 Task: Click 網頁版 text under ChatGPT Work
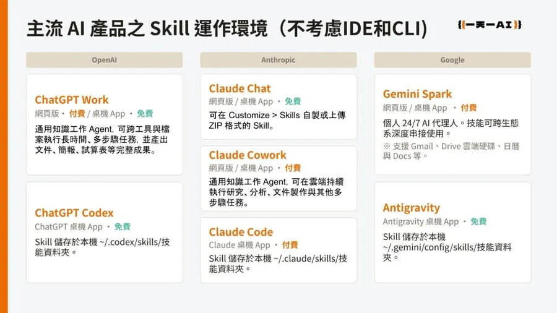coord(47,114)
